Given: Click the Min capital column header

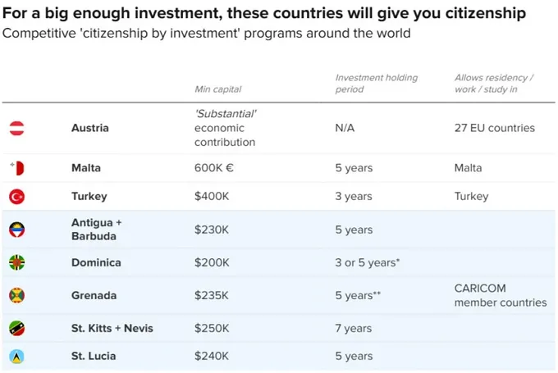Looking at the screenshot, I should tap(217, 89).
